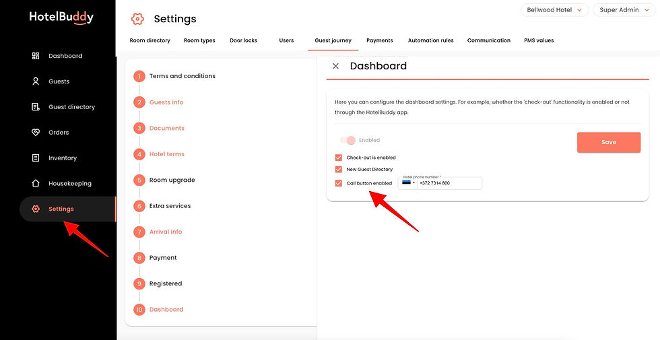The height and width of the screenshot is (340, 660).
Task: Select step 3 circle for Documents
Action: [x=139, y=128]
